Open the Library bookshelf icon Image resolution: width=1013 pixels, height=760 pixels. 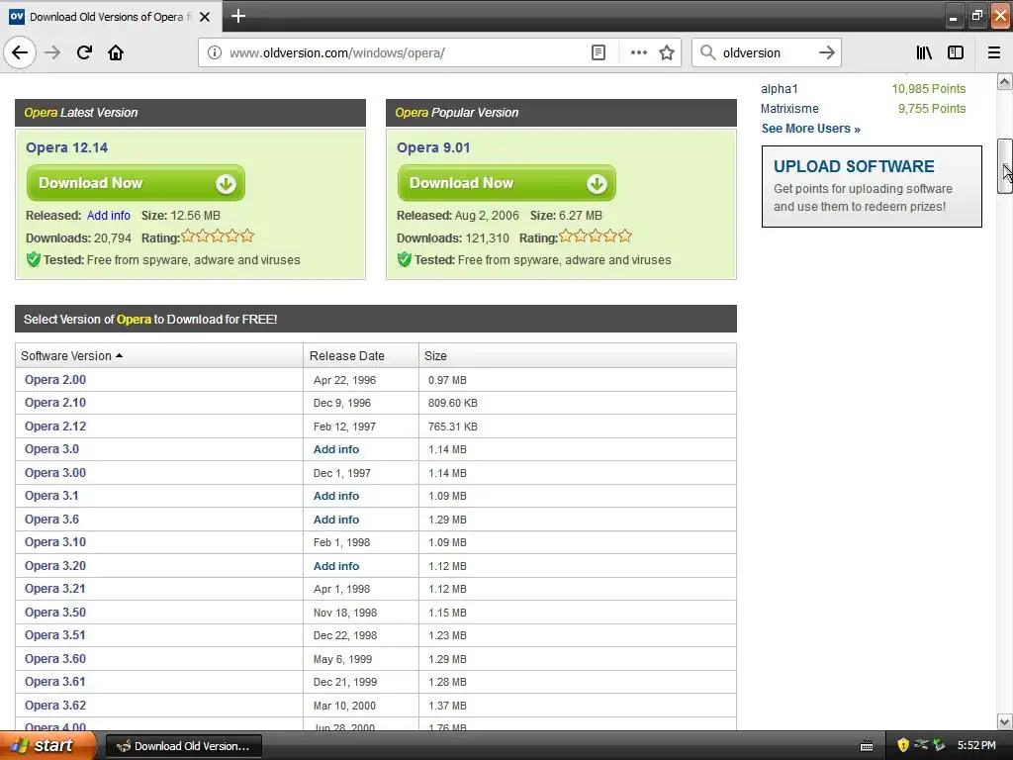click(x=924, y=52)
